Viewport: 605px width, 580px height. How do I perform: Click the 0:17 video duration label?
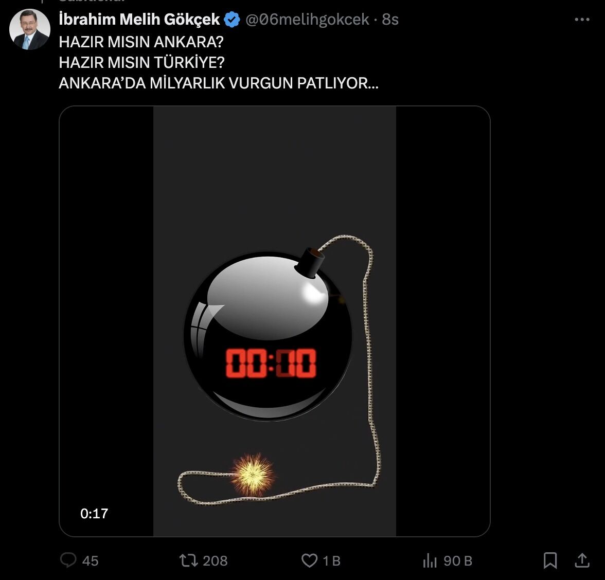point(93,513)
